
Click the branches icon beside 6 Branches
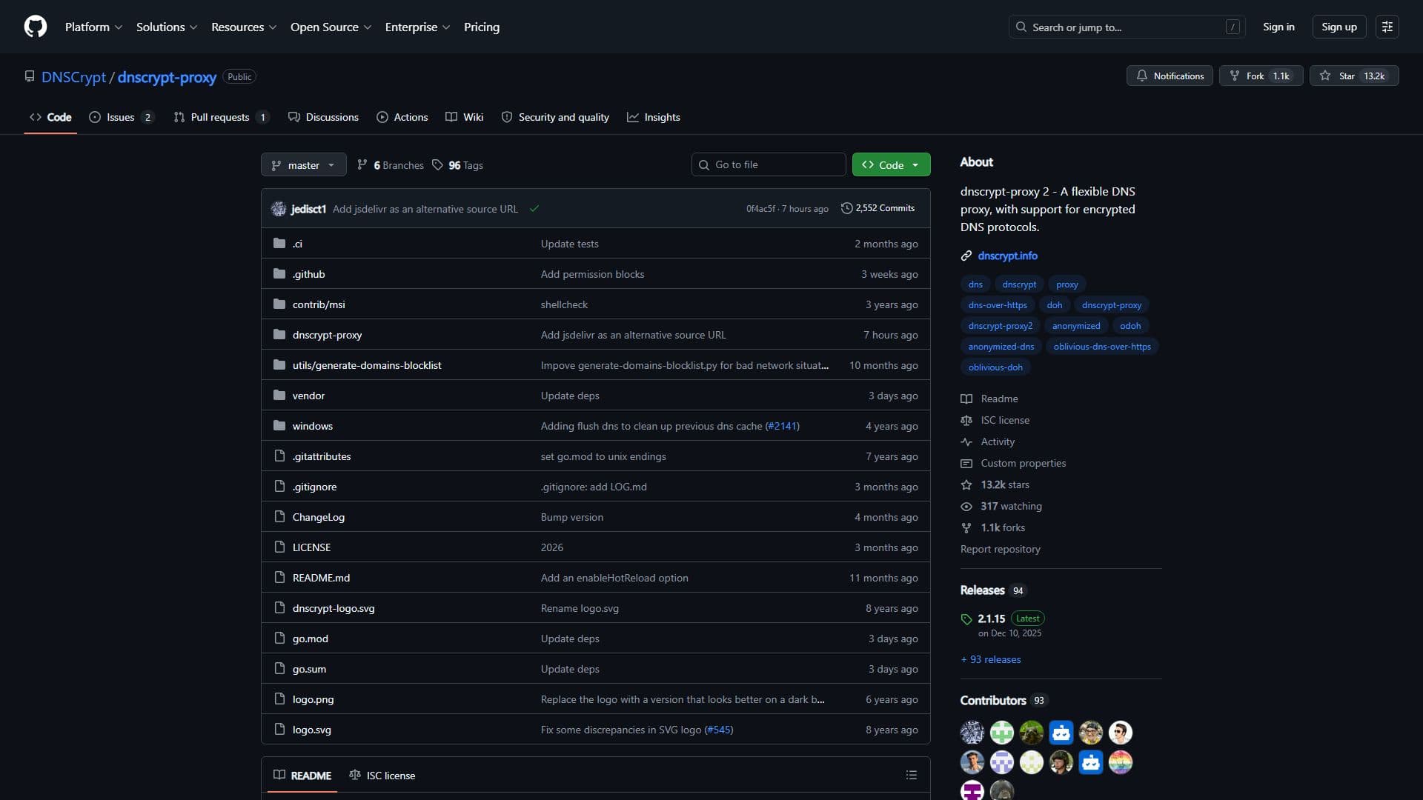[362, 164]
